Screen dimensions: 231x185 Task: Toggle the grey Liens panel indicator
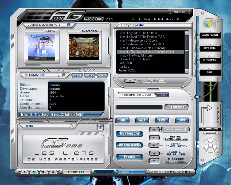(71, 126)
